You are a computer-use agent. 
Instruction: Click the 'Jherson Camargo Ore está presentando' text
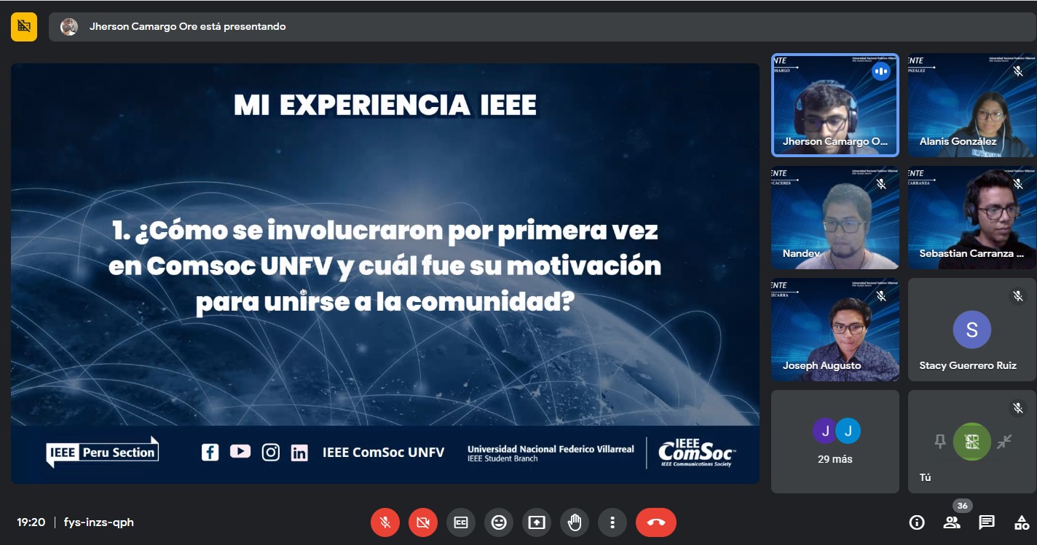(187, 27)
